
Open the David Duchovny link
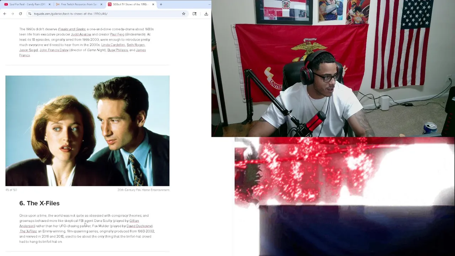(139, 226)
